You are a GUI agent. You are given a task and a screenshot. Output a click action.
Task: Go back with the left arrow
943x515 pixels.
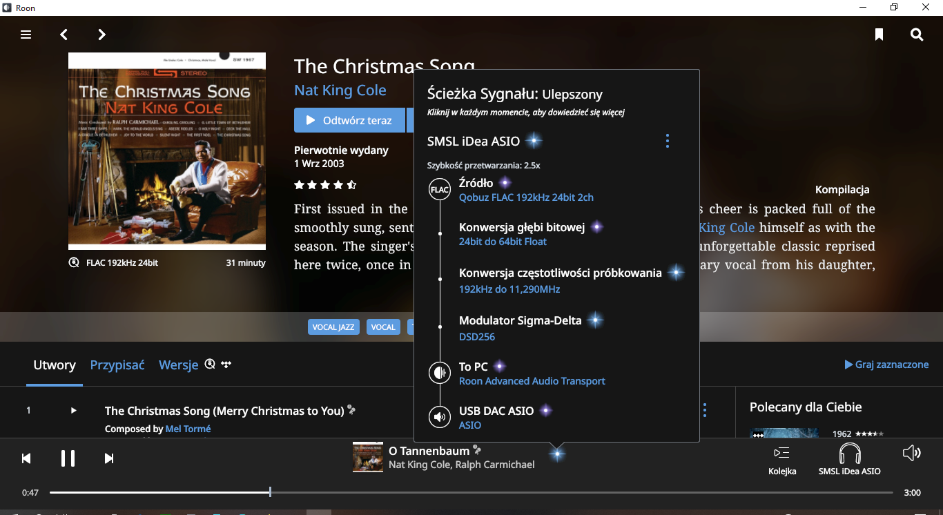(64, 35)
